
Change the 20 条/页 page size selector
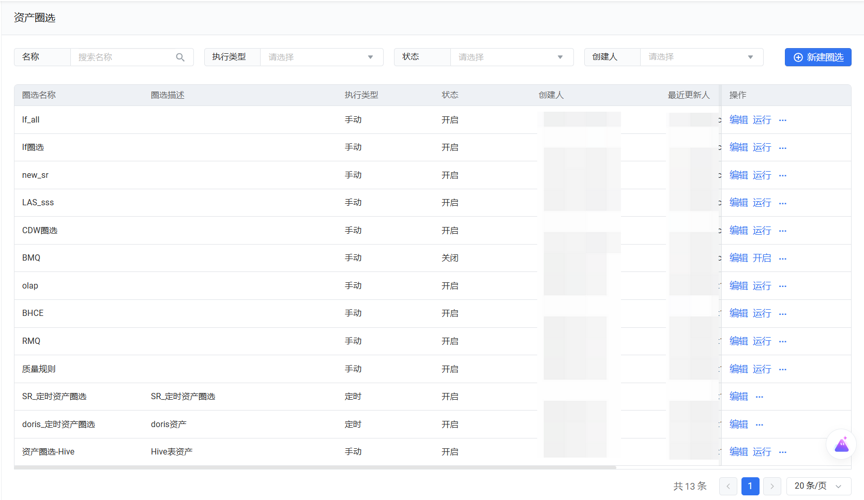[818, 486]
